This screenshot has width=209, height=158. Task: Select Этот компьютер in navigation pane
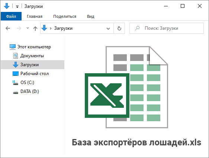(34, 47)
